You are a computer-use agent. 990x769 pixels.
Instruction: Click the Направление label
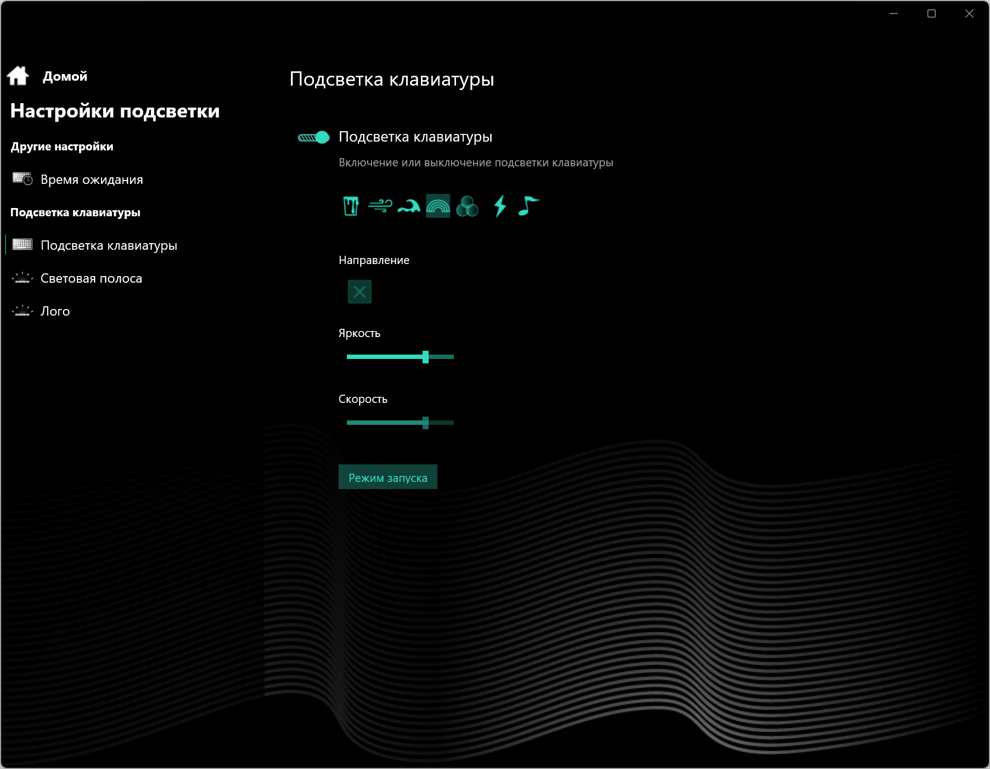[374, 260]
